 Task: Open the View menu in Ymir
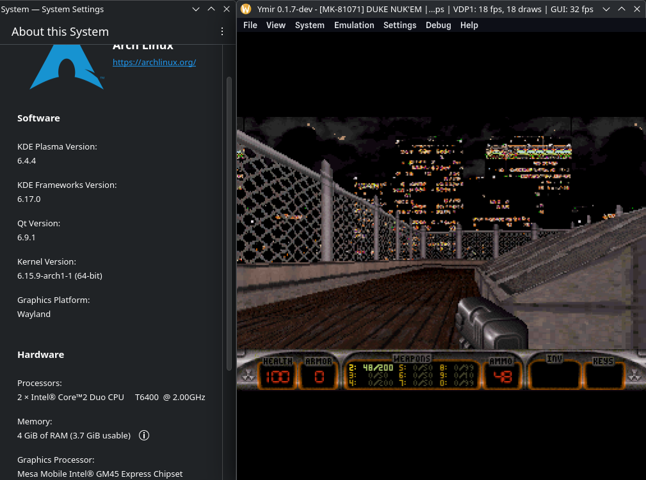coord(275,25)
